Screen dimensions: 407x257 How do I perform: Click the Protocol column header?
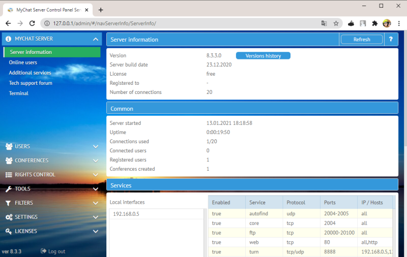[301, 202]
